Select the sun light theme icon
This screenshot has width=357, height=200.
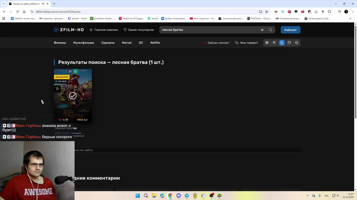click(x=267, y=43)
